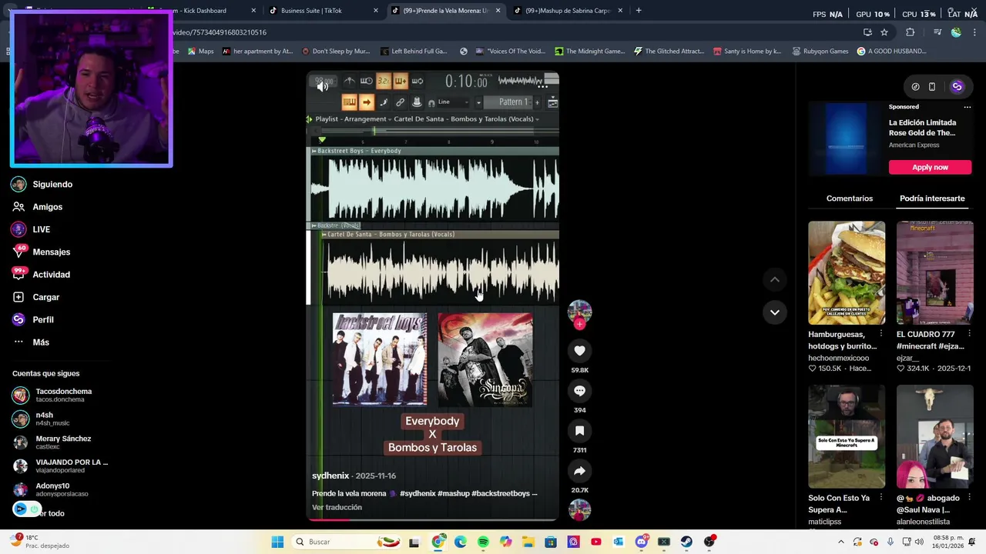The width and height of the screenshot is (986, 554).
Task: Open options for EL CUADRO 777 card
Action: (x=969, y=334)
